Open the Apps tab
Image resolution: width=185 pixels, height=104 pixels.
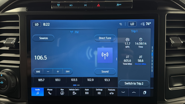[x=87, y=92]
